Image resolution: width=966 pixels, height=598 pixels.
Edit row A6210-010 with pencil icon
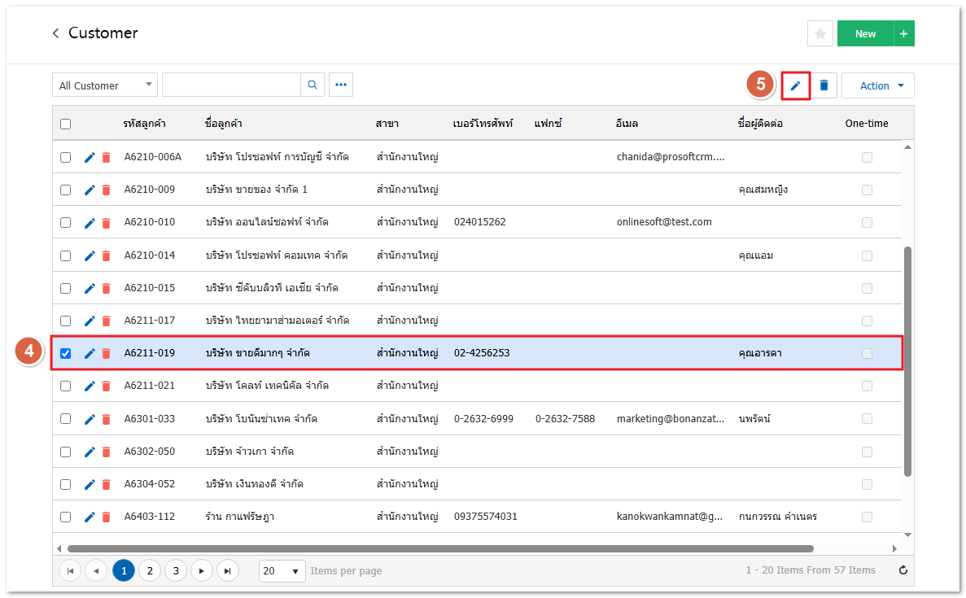[x=90, y=222]
